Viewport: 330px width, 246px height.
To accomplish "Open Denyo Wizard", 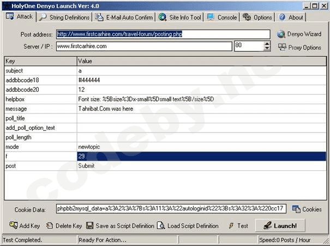I will coord(299,34).
